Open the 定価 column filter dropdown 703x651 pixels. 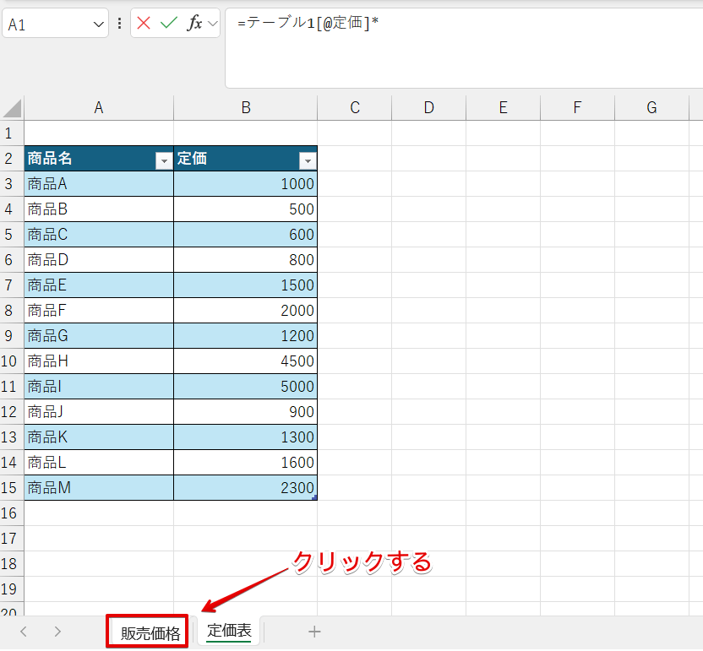click(308, 160)
